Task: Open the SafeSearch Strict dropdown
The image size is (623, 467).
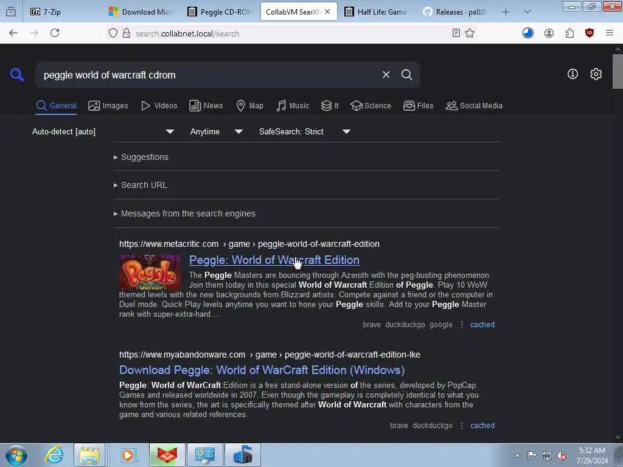Action: coord(305,131)
